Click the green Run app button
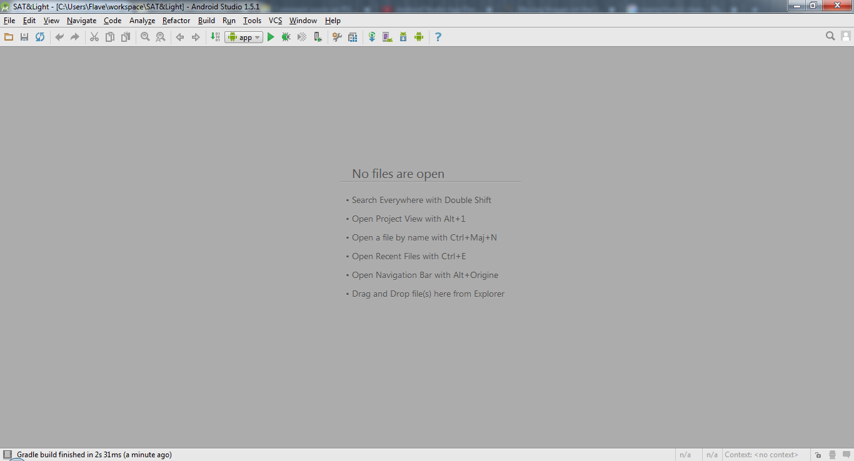Image resolution: width=854 pixels, height=461 pixels. point(271,37)
